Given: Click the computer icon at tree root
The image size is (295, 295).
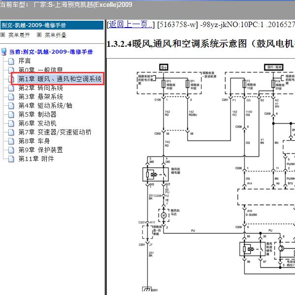Looking at the screenshot, I should [x=4, y=52].
